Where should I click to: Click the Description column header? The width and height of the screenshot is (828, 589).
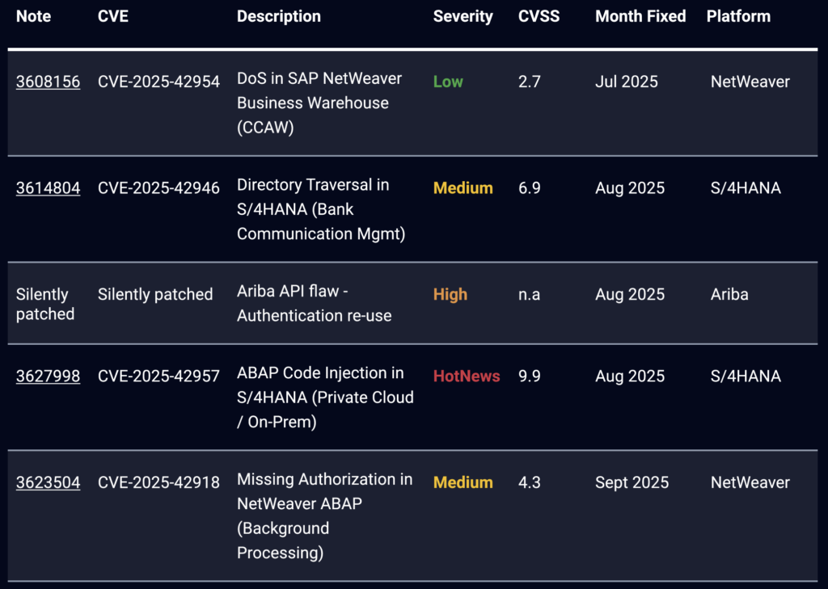click(x=278, y=16)
